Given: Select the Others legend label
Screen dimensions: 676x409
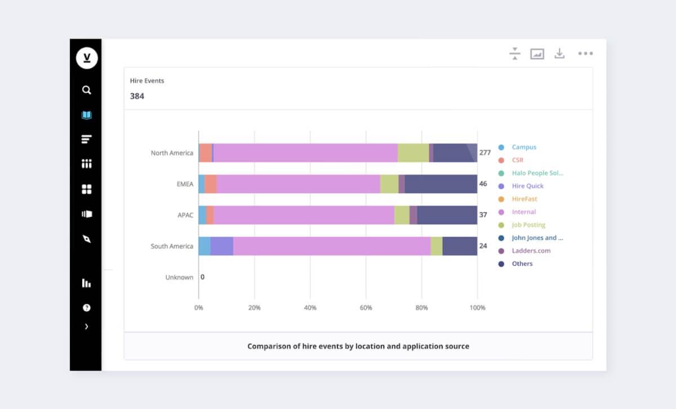Looking at the screenshot, I should click(522, 264).
